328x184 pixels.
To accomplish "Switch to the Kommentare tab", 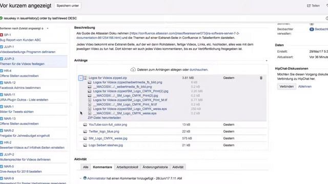I will [102, 167].
